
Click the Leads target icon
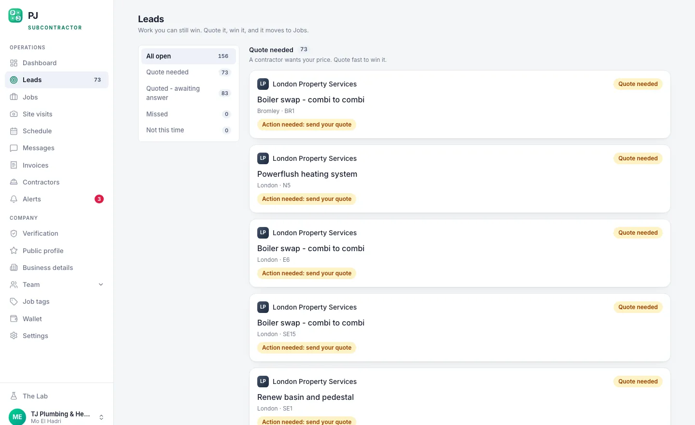pyautogui.click(x=14, y=80)
